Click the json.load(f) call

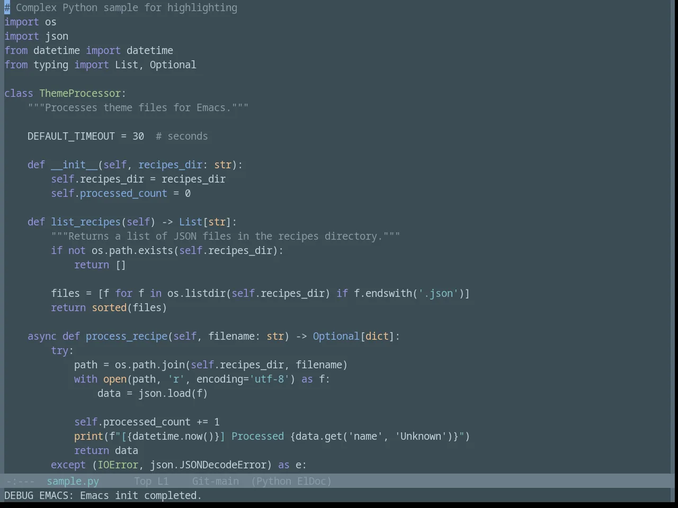pyautogui.click(x=173, y=393)
